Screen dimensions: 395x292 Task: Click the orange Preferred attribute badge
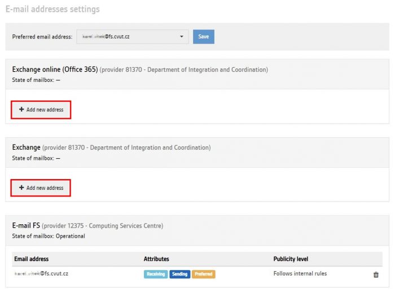204,274
